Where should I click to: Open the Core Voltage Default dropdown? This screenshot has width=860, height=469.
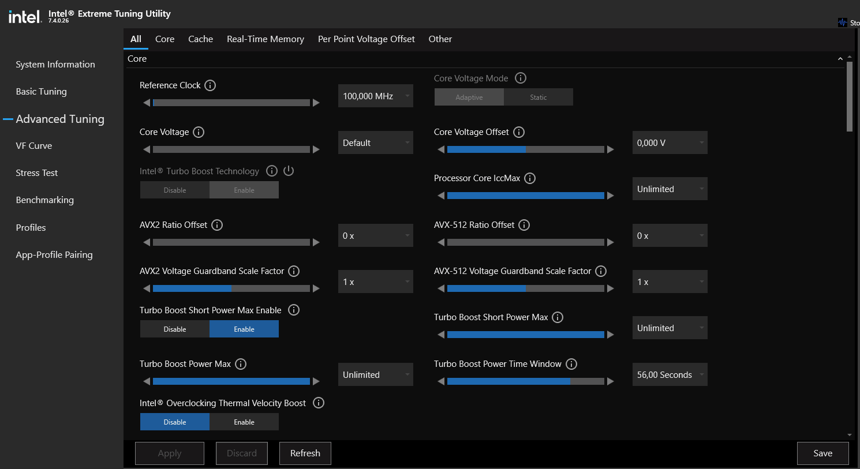[x=376, y=142]
